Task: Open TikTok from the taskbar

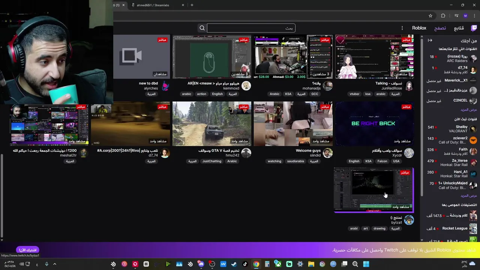Action: 245,264
